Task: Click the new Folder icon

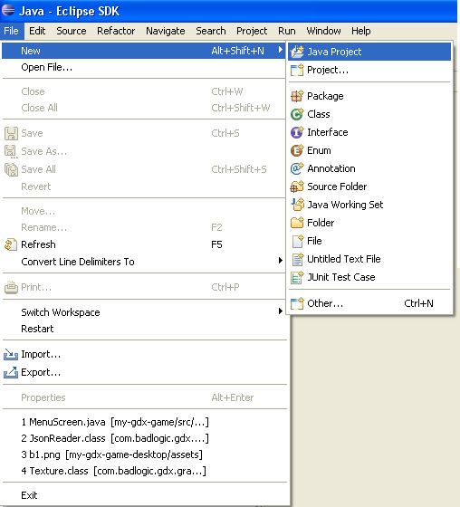Action: click(297, 223)
